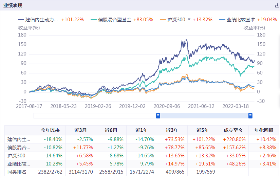Viewport: 280px width, 178px height.
Task: Click the left handle of the date range slider
Action: tap(158, 116)
